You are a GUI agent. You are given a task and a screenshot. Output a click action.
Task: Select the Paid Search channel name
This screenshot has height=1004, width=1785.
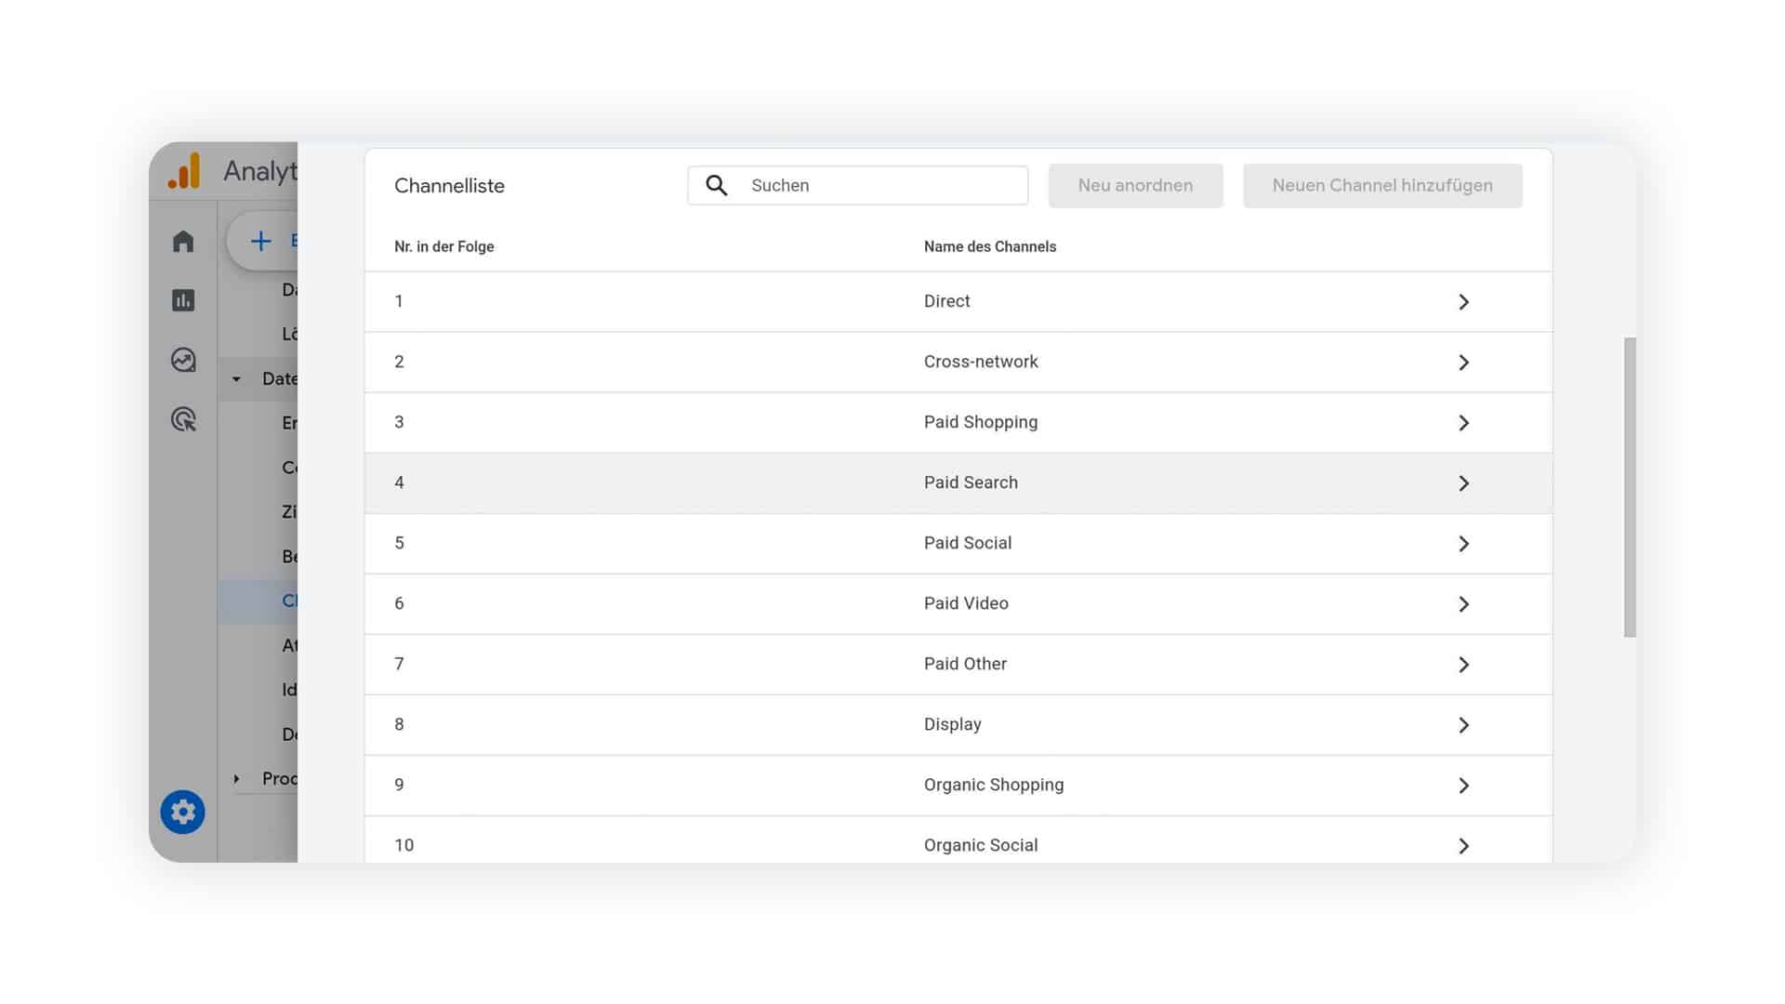pos(971,482)
